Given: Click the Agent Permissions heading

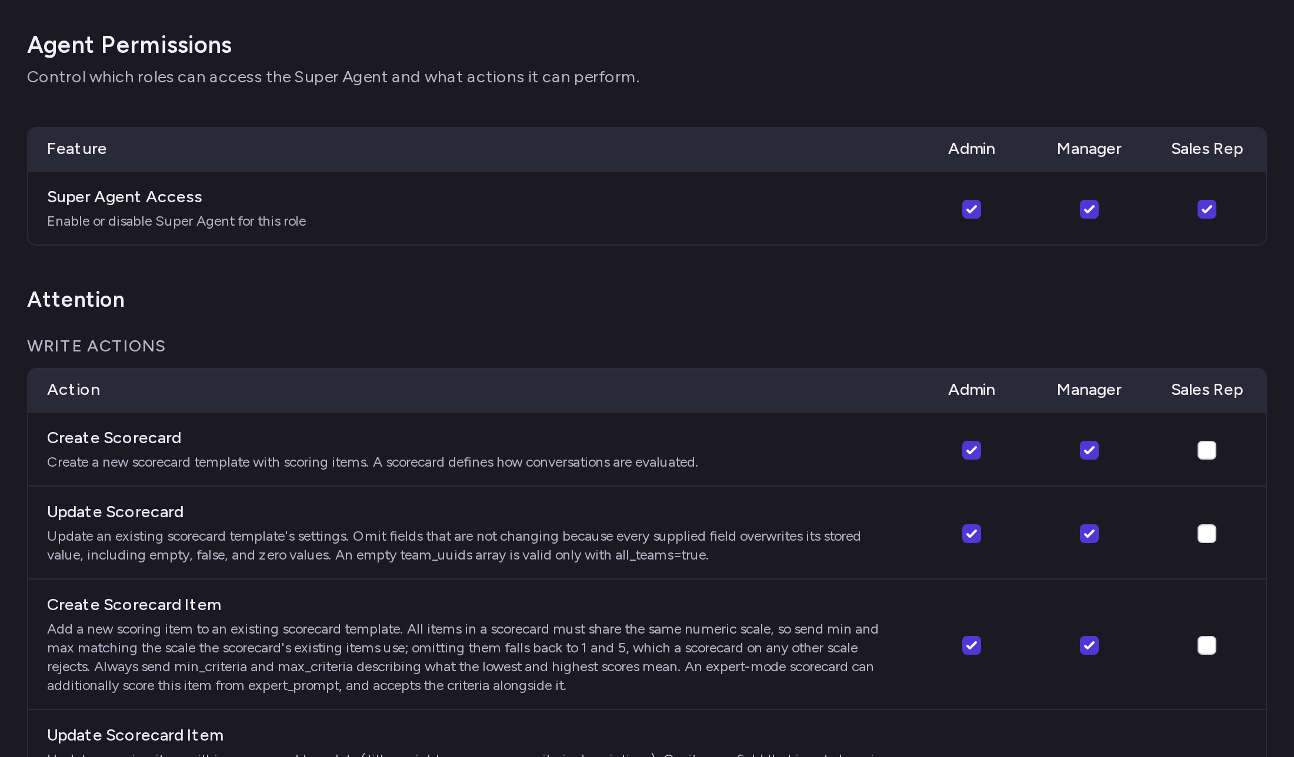Looking at the screenshot, I should [x=129, y=45].
